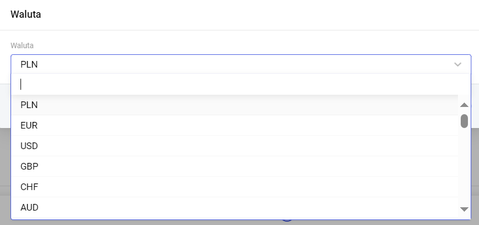
Task: Click the Waluta dialog heading
Action: [x=25, y=14]
